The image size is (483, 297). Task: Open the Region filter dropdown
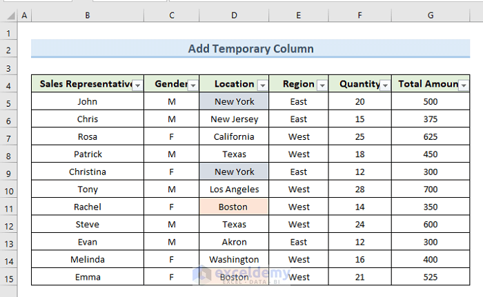pos(322,85)
